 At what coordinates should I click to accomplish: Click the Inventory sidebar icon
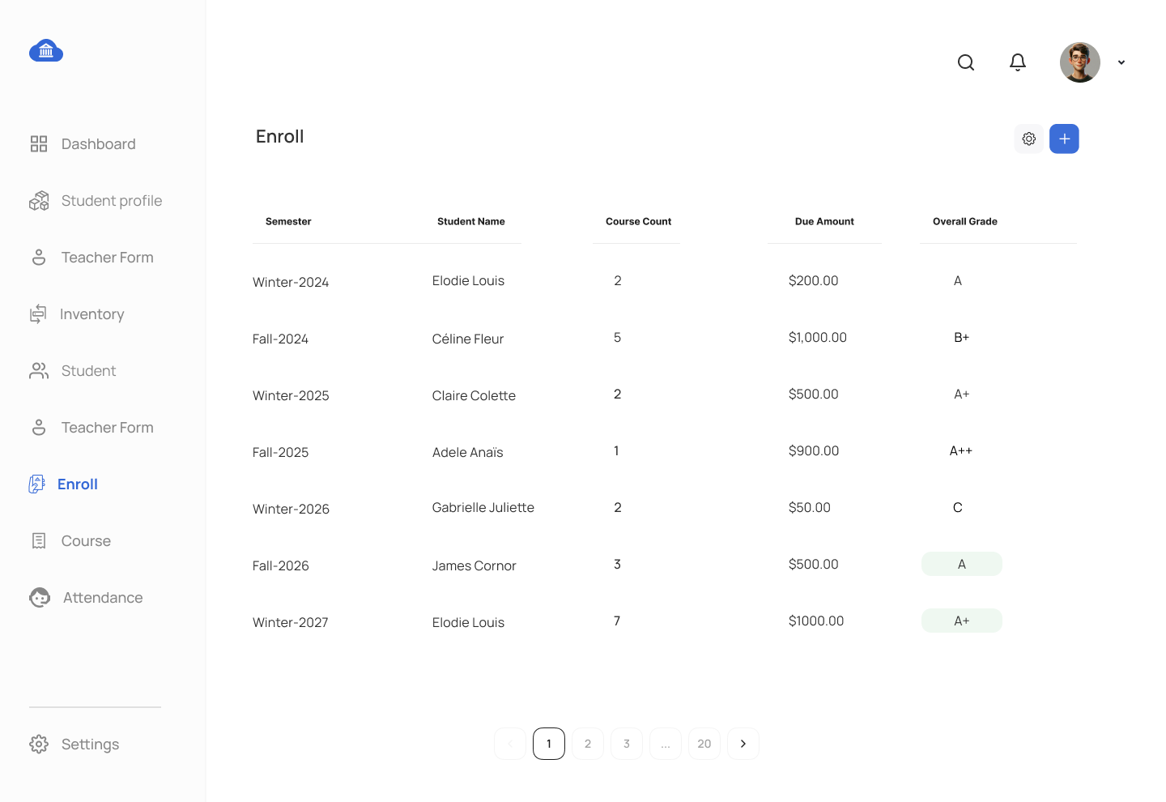[38, 314]
